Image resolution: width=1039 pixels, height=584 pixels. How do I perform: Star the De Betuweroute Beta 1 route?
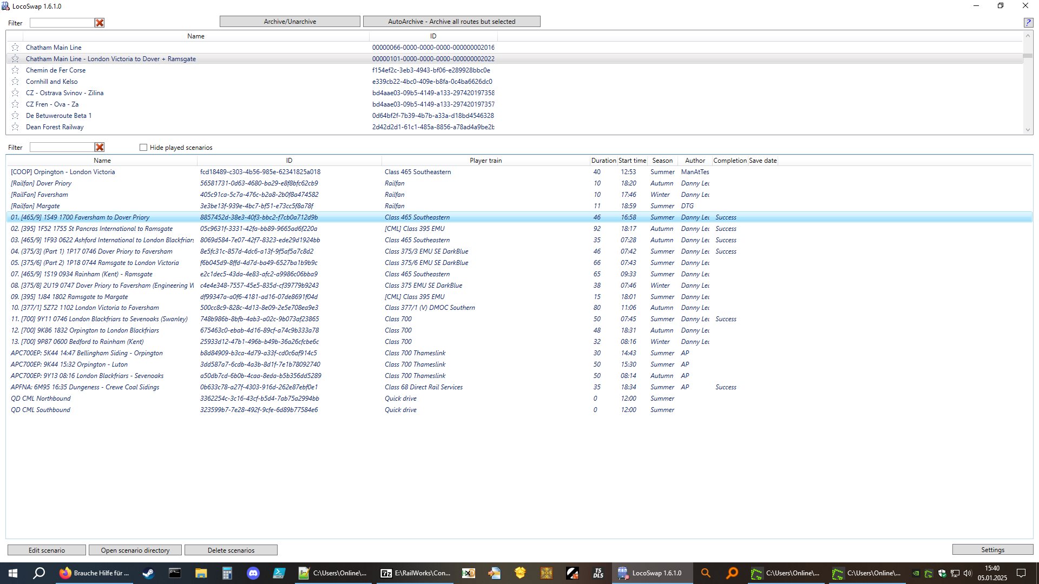(x=15, y=116)
